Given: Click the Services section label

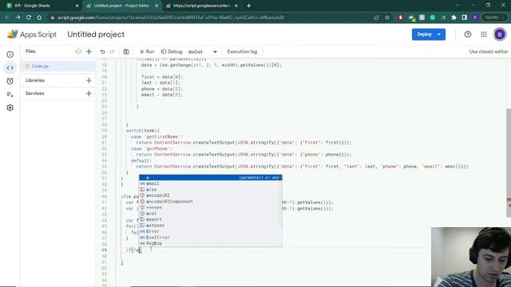Looking at the screenshot, I should pyautogui.click(x=35, y=93).
